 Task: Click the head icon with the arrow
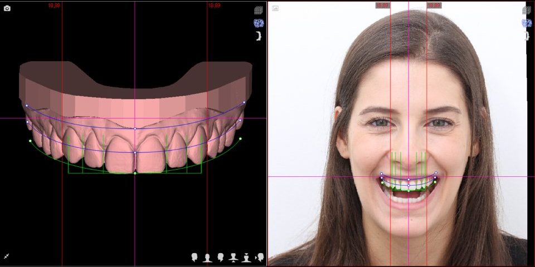tap(260, 257)
